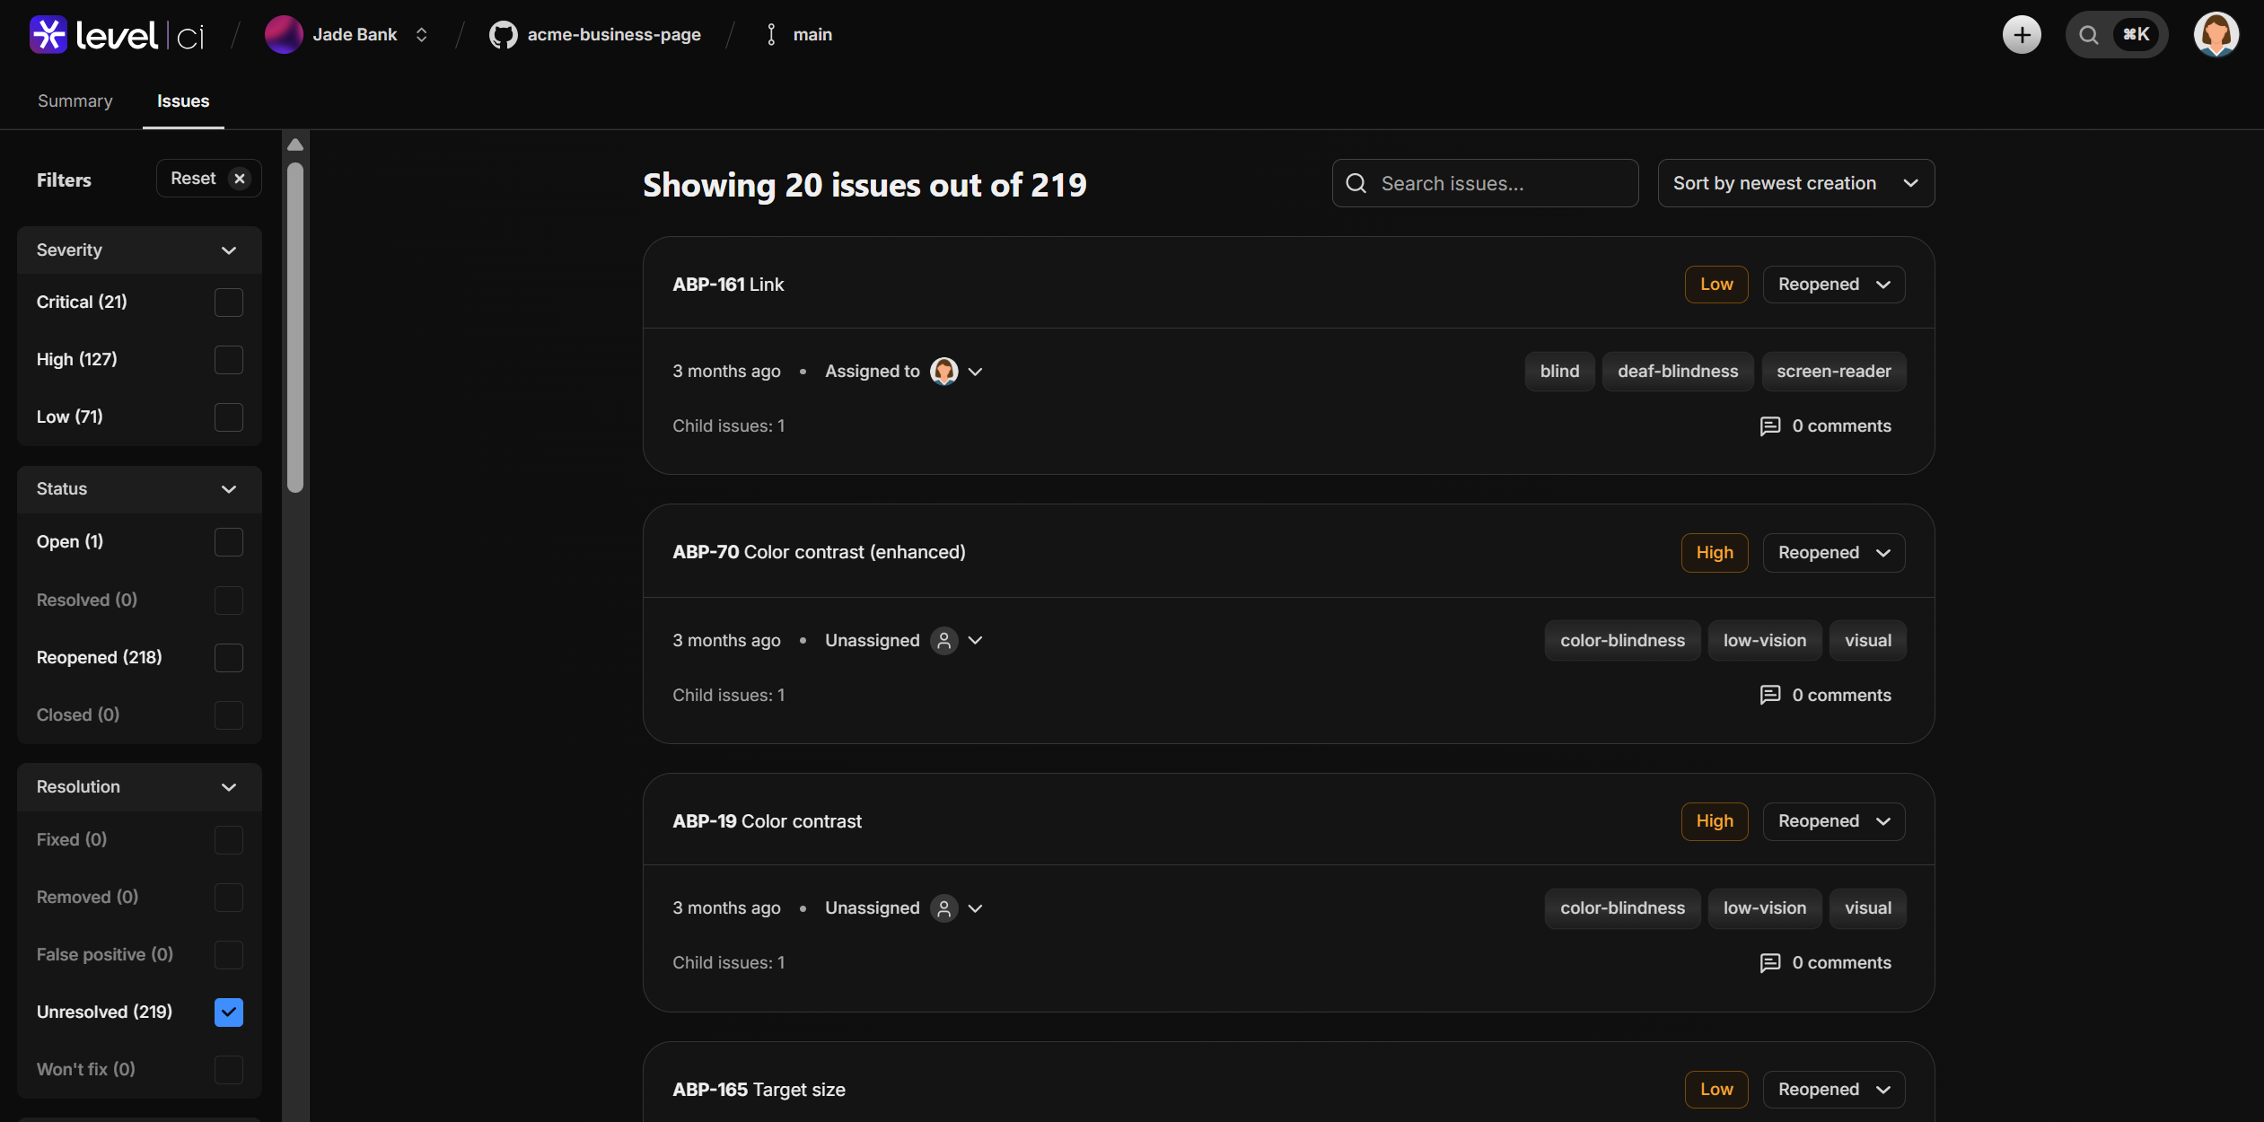Open user profile avatar menu
Image resolution: width=2264 pixels, height=1122 pixels.
[2216, 35]
